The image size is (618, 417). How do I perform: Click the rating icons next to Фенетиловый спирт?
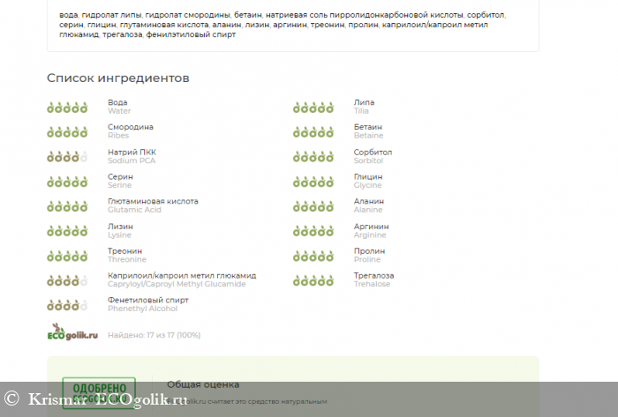(x=67, y=305)
